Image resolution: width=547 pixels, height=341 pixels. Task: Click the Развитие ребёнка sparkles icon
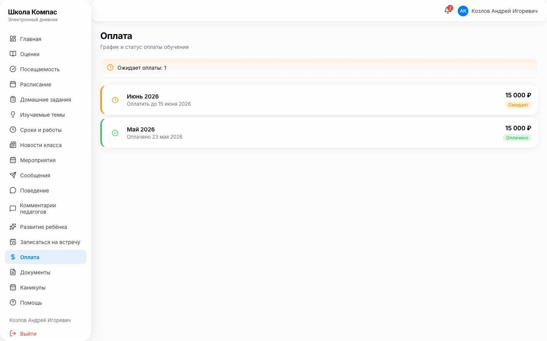13,227
